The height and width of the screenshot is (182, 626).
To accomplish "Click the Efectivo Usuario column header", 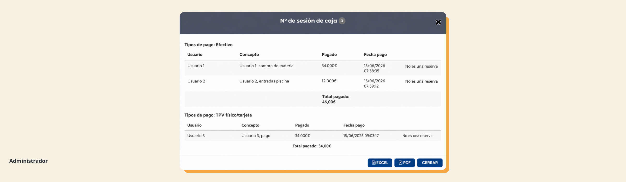I will pyautogui.click(x=195, y=55).
